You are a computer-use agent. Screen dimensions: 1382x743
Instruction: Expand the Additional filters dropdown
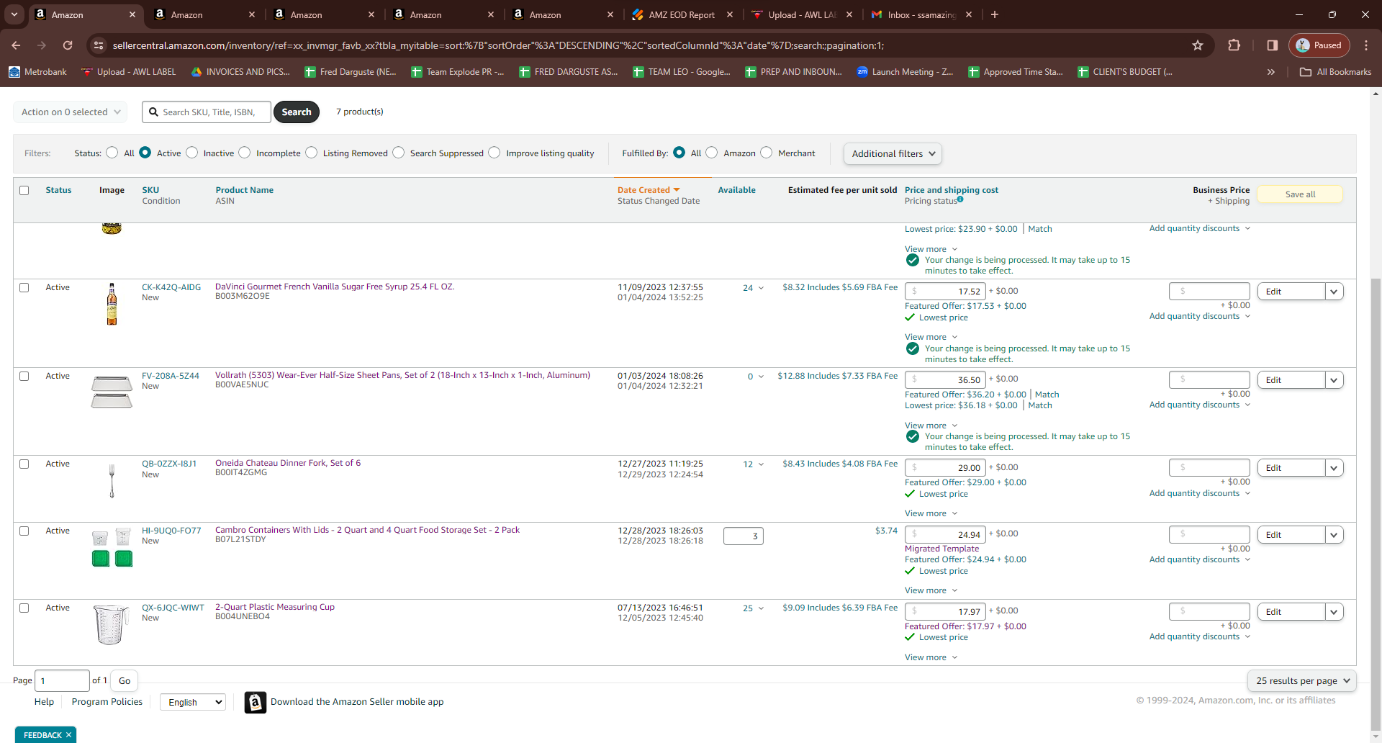click(x=893, y=153)
